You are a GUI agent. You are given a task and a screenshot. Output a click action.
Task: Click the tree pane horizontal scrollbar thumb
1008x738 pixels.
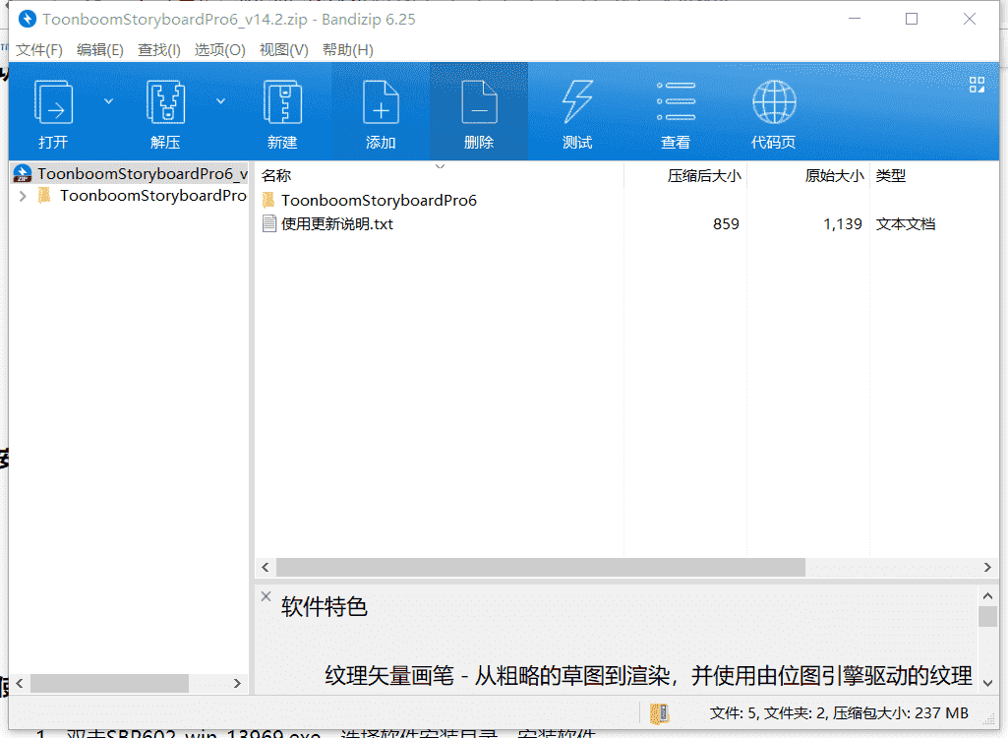pos(109,683)
